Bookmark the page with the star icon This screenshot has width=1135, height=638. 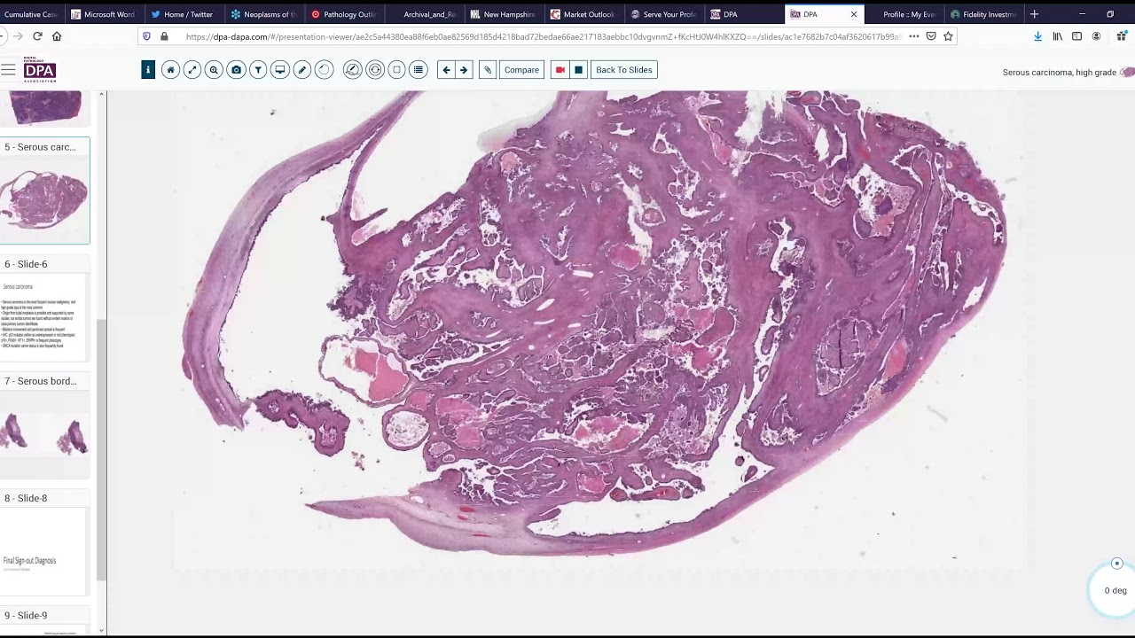point(948,36)
